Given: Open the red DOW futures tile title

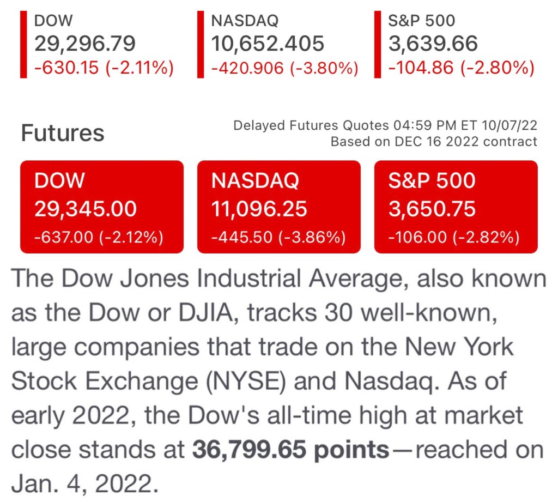Looking at the screenshot, I should click(x=59, y=180).
